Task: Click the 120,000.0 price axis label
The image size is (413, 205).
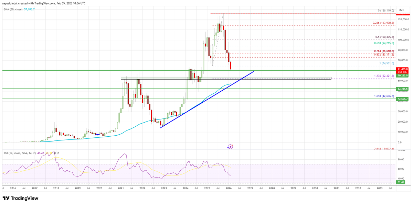Action: point(403,20)
